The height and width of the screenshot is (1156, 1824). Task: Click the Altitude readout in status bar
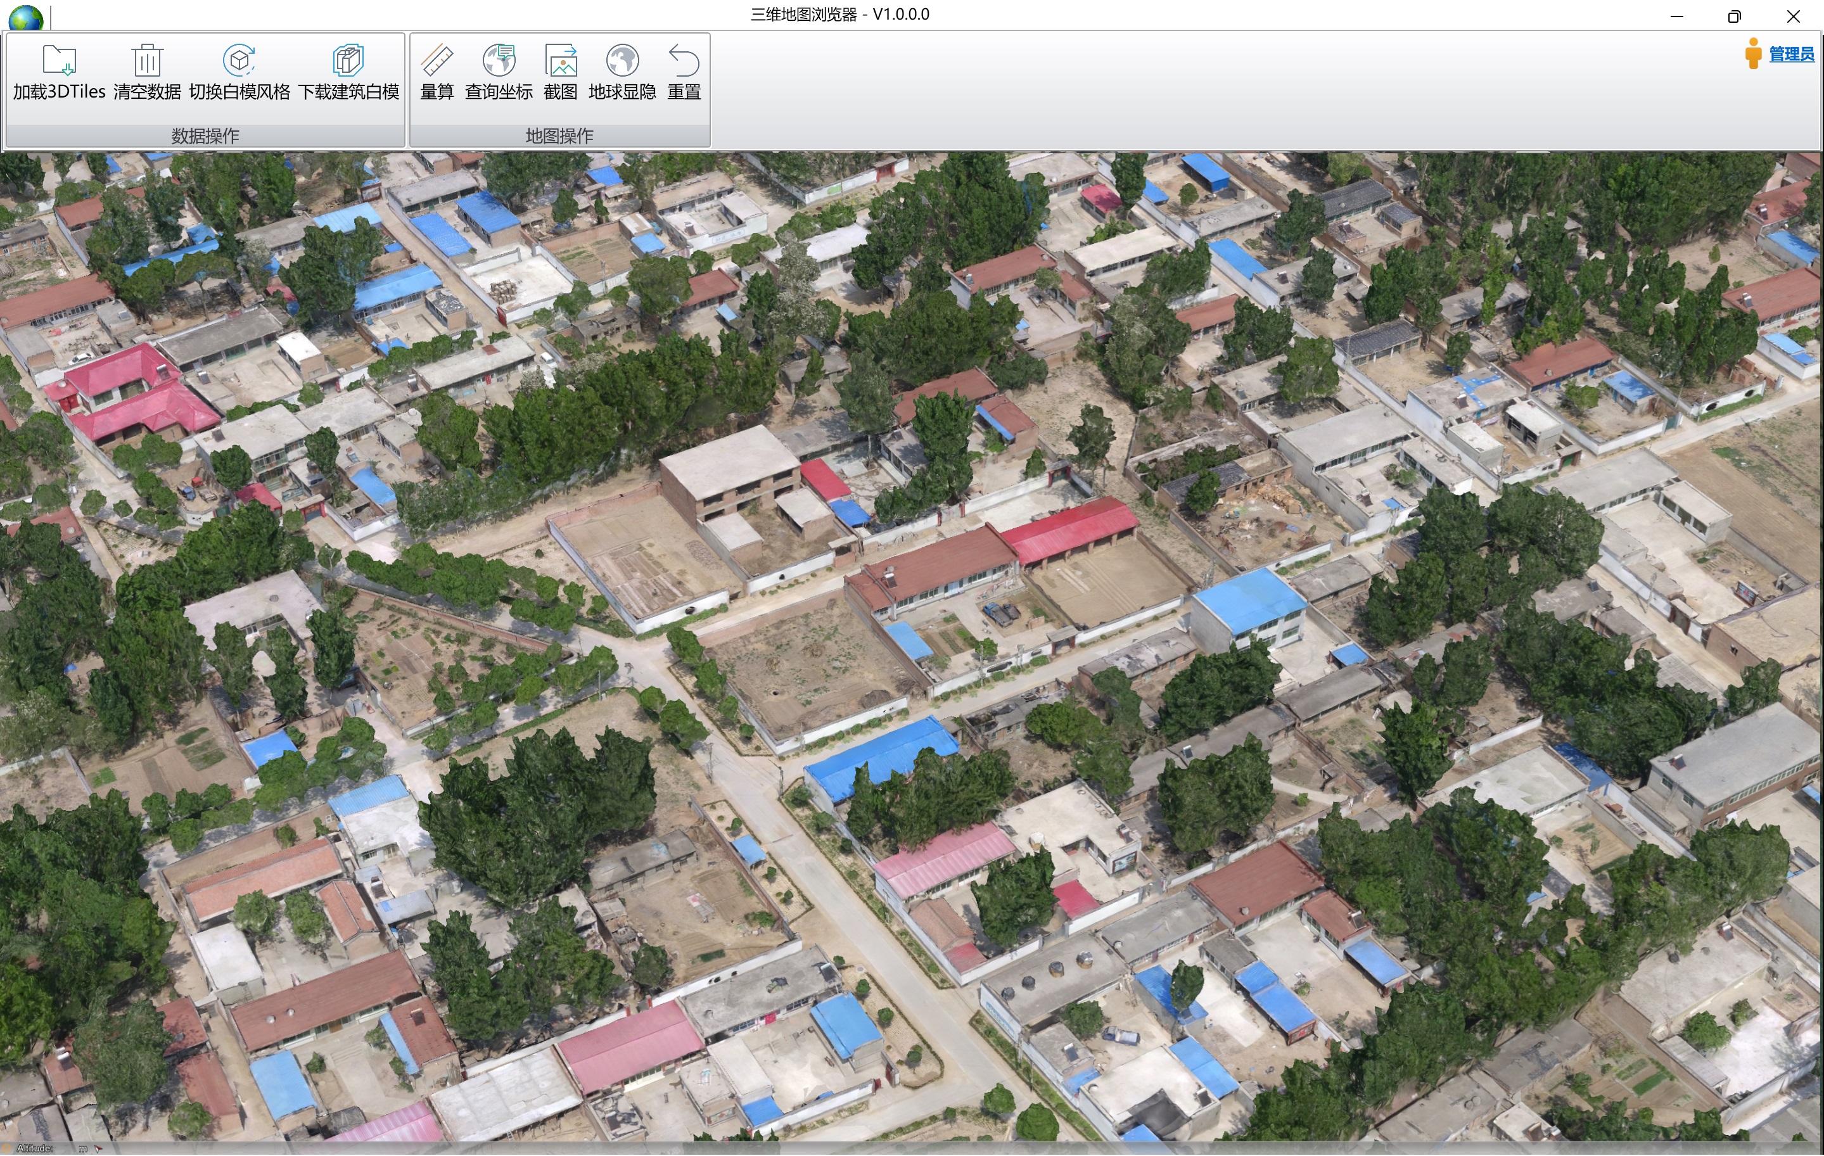[35, 1150]
